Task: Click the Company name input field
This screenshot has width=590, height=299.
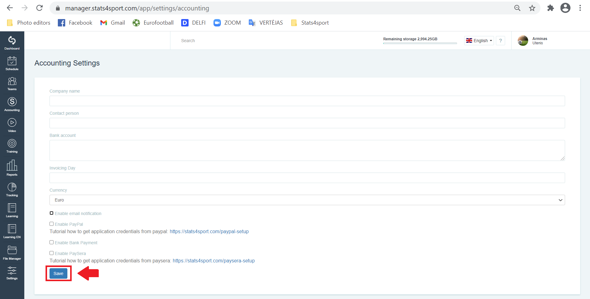Action: 307,101
